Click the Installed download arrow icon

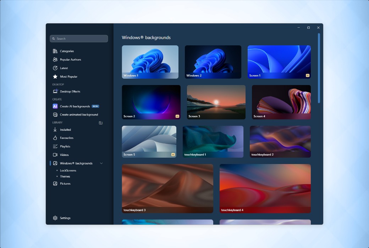point(55,130)
